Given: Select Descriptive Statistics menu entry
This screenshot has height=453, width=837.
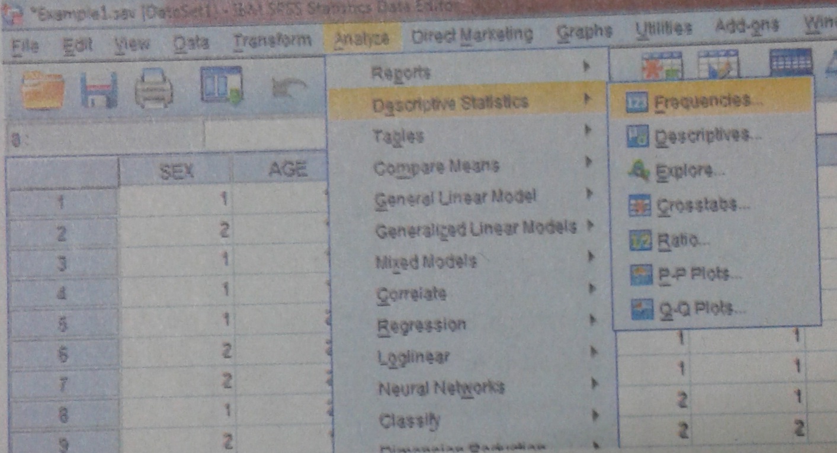Looking at the screenshot, I should (x=468, y=103).
